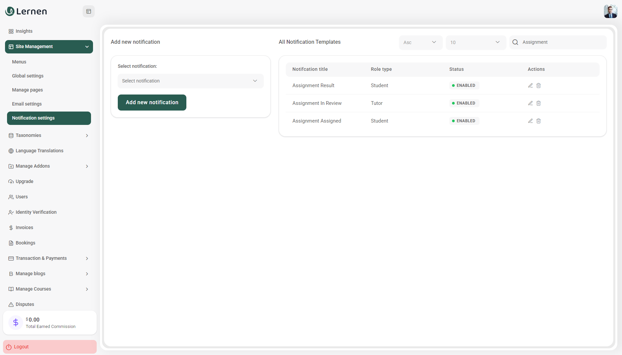Go to Email settings
622x355 pixels.
[27, 104]
